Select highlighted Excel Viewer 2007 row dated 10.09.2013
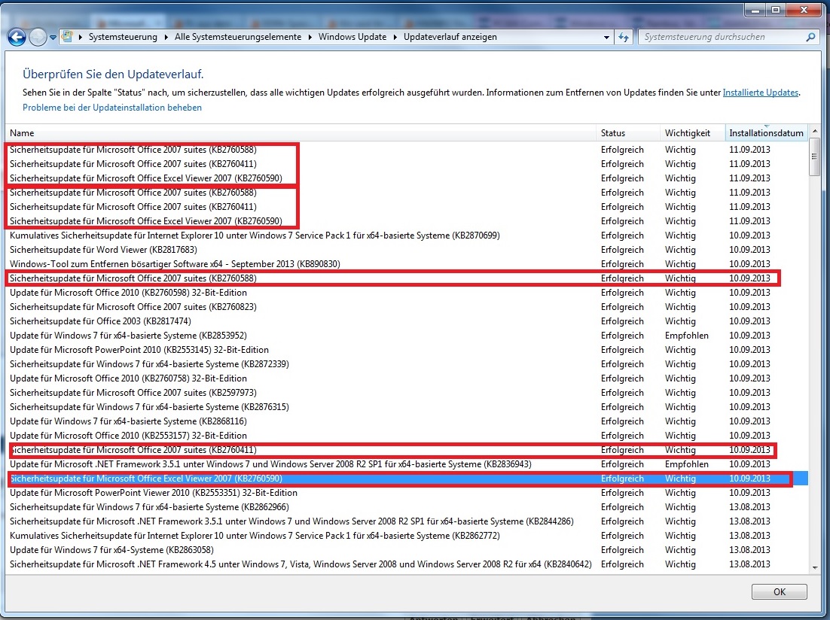The height and width of the screenshot is (620, 830). [407, 479]
